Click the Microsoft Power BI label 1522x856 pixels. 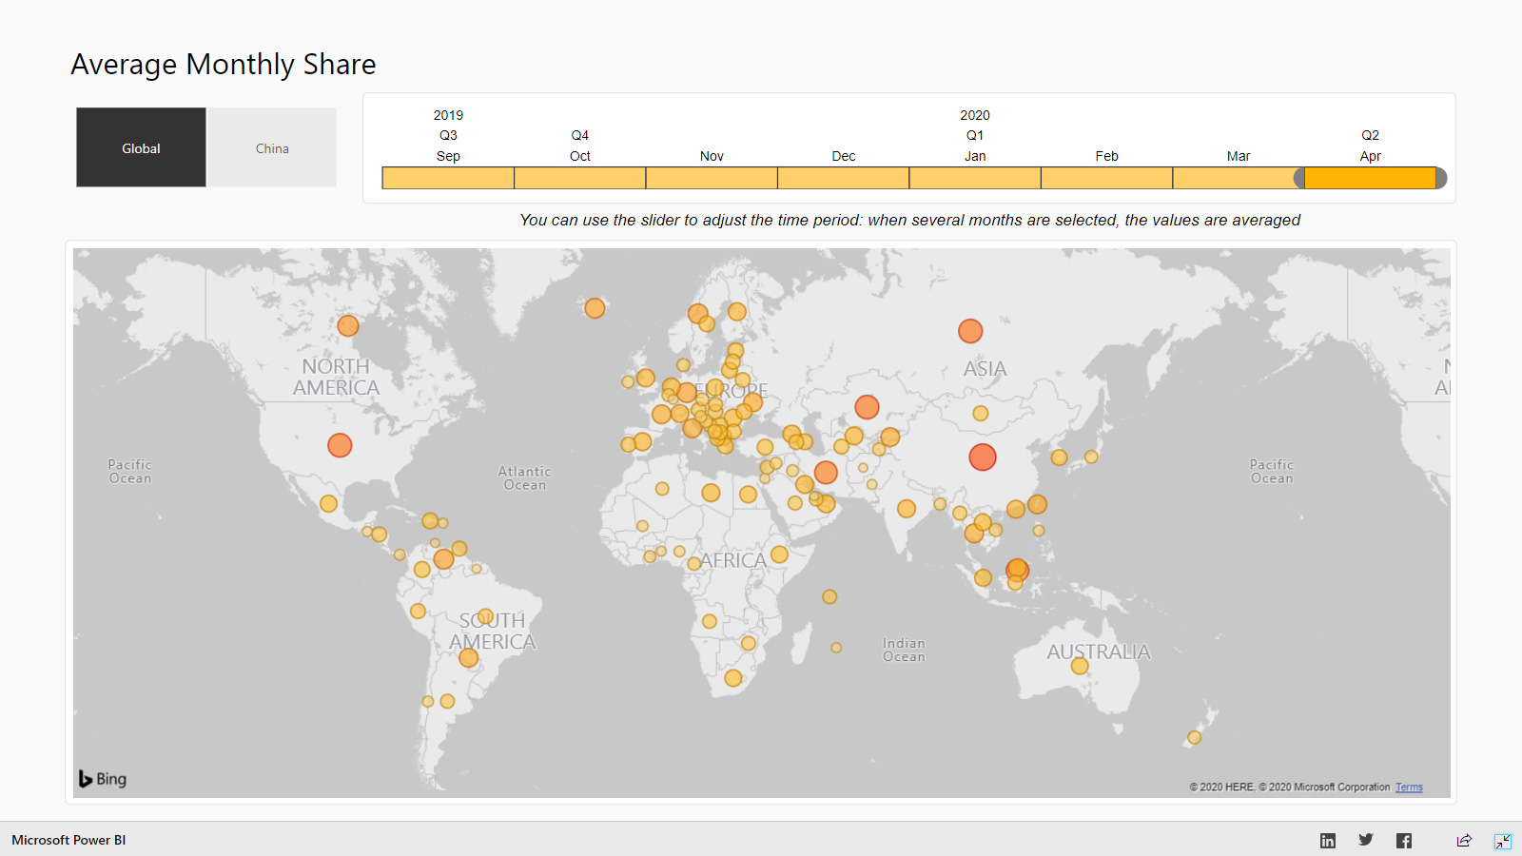[x=68, y=840]
